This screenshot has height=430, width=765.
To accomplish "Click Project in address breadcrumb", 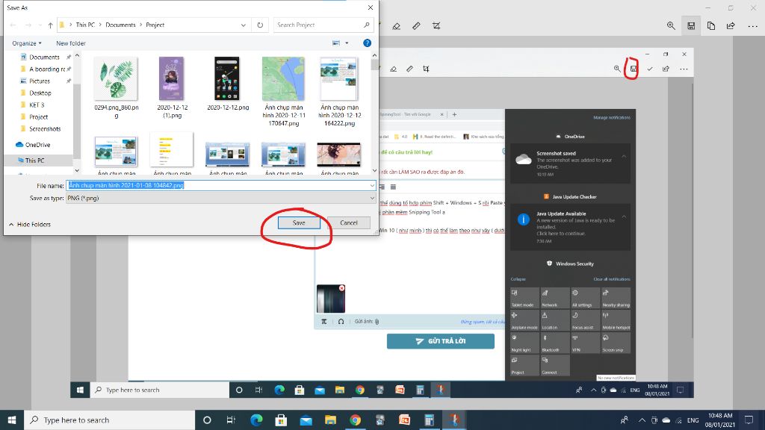I will [155, 25].
